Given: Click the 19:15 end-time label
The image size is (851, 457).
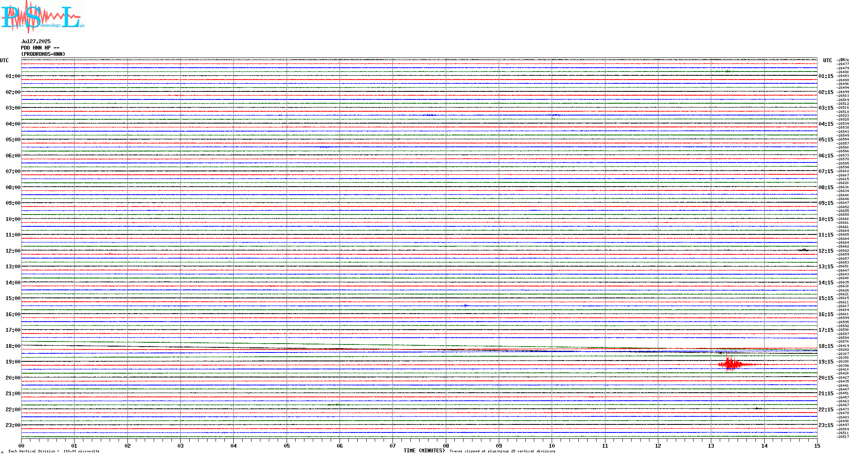Looking at the screenshot, I should point(826,362).
